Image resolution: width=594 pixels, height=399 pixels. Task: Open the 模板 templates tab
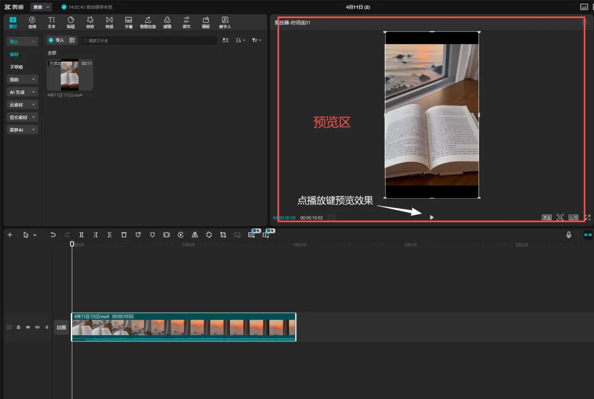[x=206, y=23]
